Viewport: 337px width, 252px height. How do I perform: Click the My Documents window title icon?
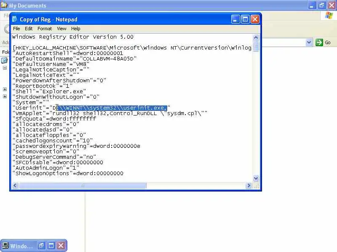pyautogui.click(x=4, y=5)
